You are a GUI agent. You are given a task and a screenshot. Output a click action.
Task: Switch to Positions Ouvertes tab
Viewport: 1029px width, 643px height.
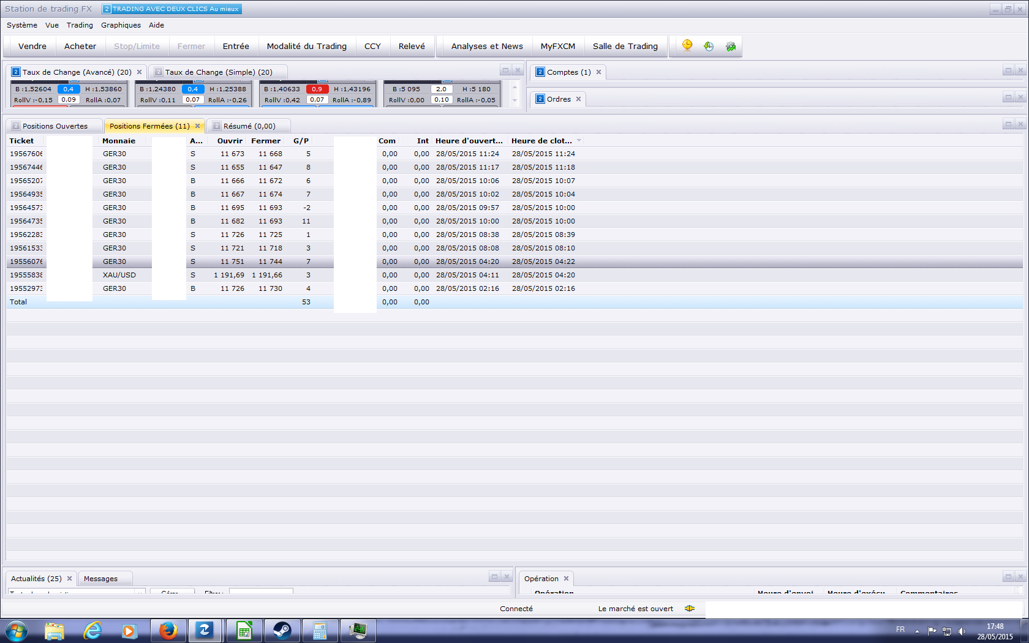55,126
